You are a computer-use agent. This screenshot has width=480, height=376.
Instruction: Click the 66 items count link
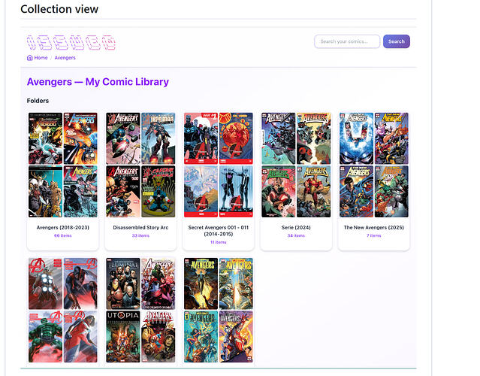pyautogui.click(x=63, y=235)
